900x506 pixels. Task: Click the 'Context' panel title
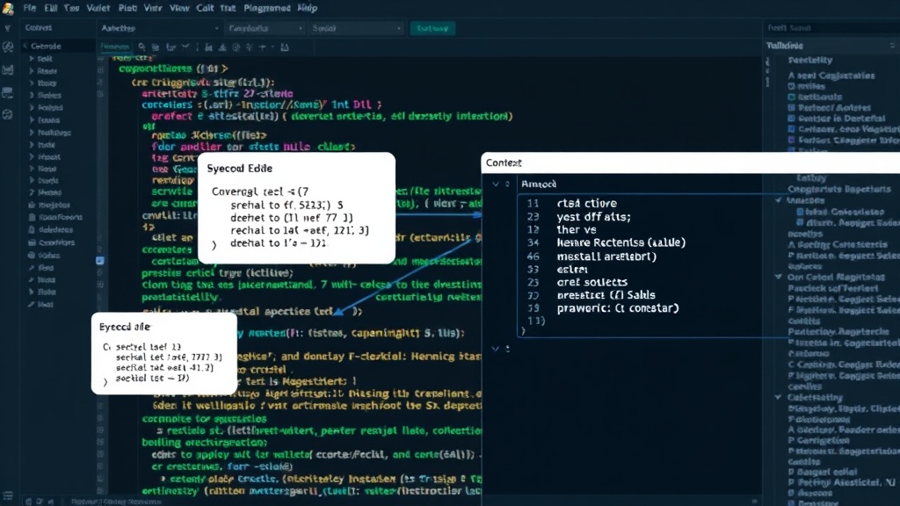[x=504, y=163]
